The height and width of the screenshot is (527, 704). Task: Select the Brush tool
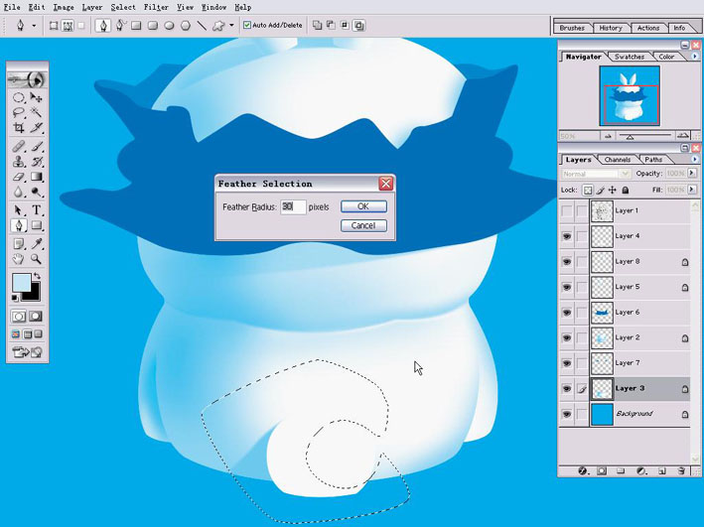click(37, 146)
